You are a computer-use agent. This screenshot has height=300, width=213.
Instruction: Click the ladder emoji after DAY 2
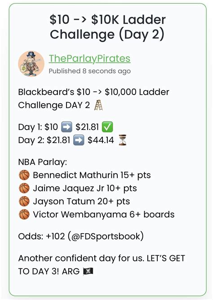coord(98,105)
